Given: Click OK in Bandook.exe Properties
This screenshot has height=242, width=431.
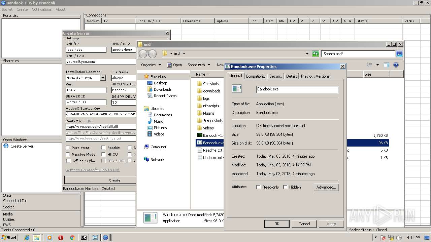Looking at the screenshot, I should [277, 224].
